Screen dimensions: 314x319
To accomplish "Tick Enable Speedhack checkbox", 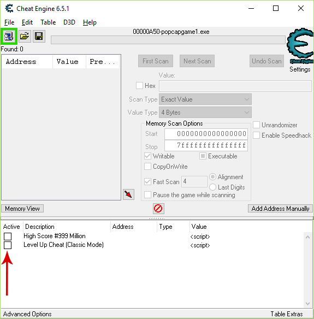I will pos(257,135).
